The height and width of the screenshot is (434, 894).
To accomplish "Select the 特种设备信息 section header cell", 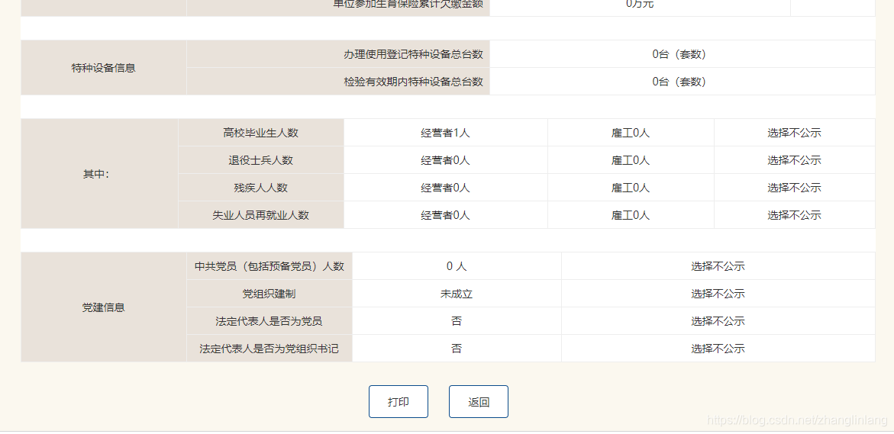I will pos(103,68).
